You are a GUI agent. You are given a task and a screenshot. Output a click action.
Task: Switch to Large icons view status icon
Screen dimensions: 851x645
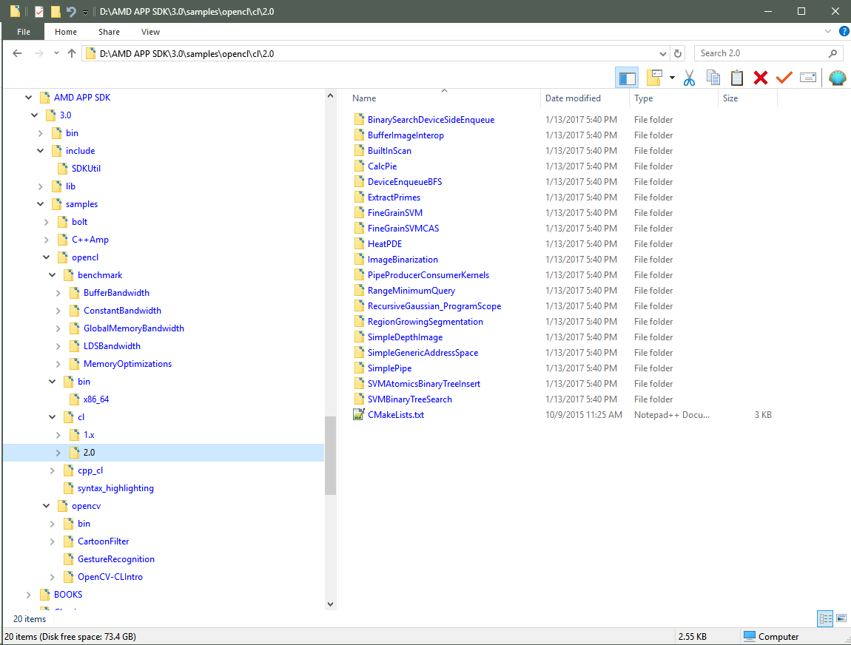click(x=841, y=618)
